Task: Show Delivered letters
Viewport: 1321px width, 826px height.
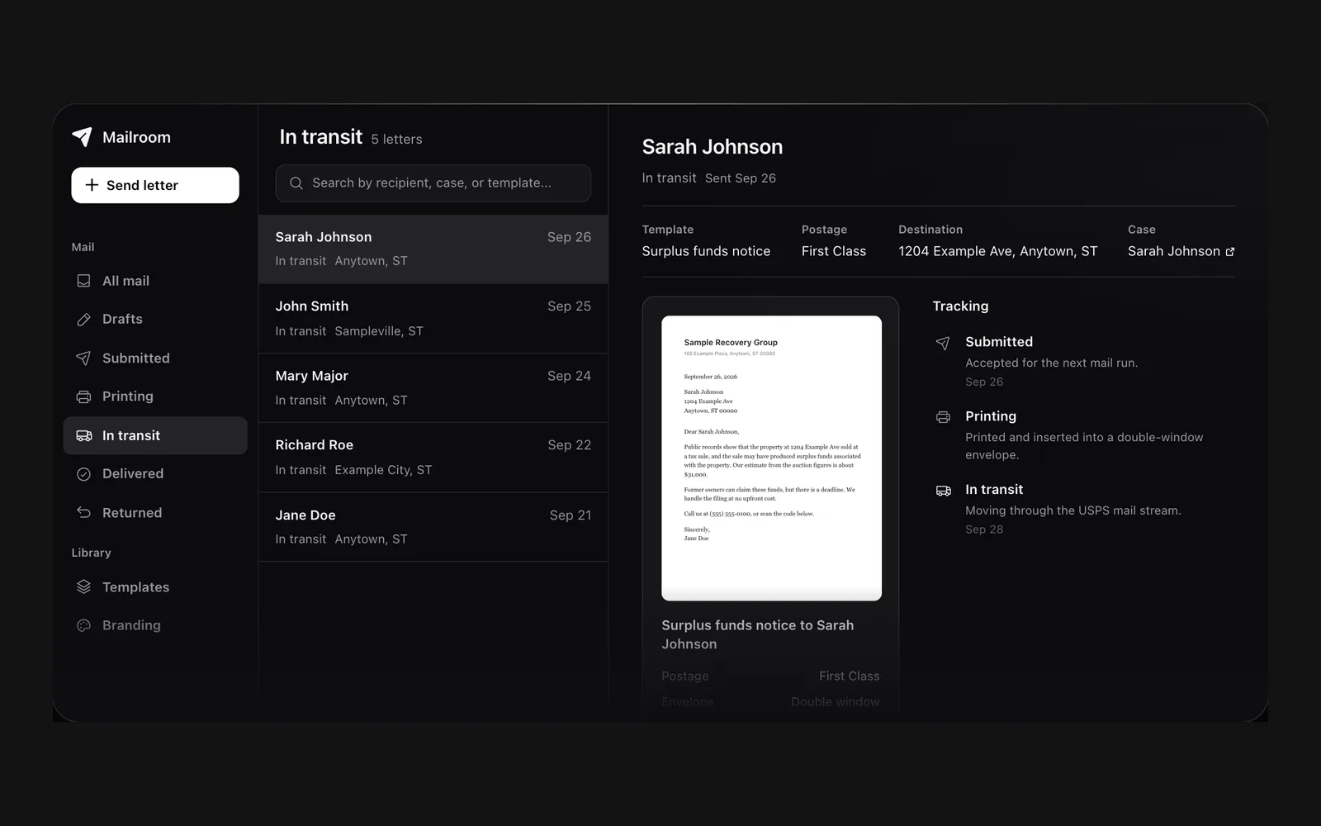Action: [x=155, y=474]
